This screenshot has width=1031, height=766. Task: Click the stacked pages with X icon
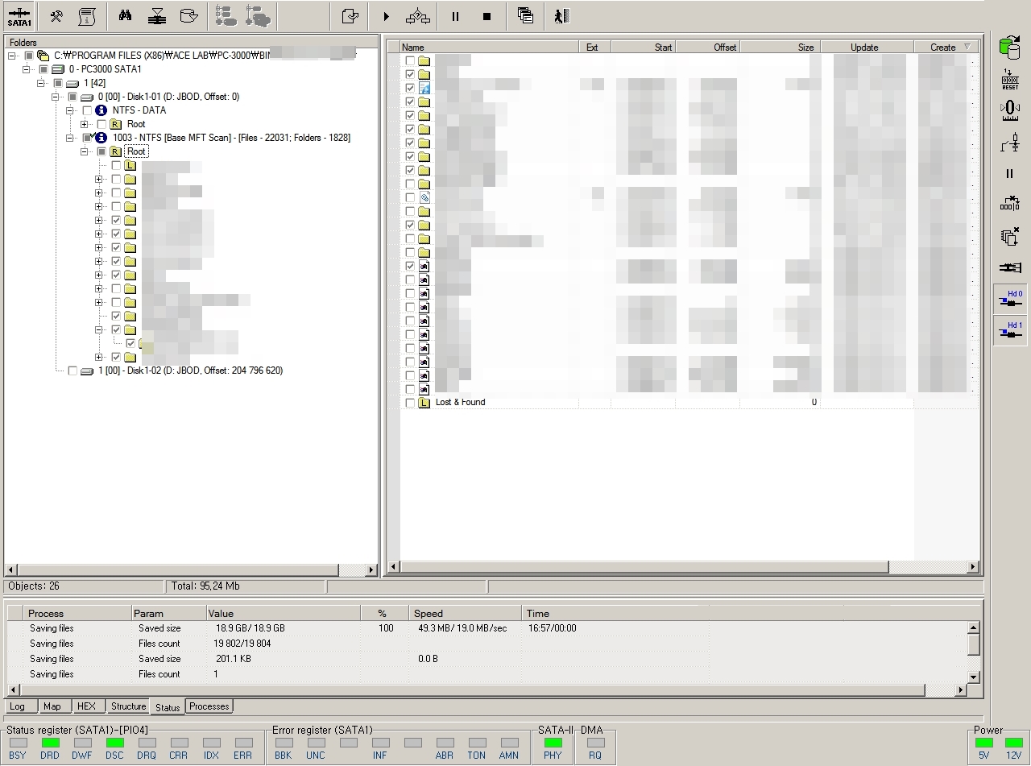pos(1010,236)
